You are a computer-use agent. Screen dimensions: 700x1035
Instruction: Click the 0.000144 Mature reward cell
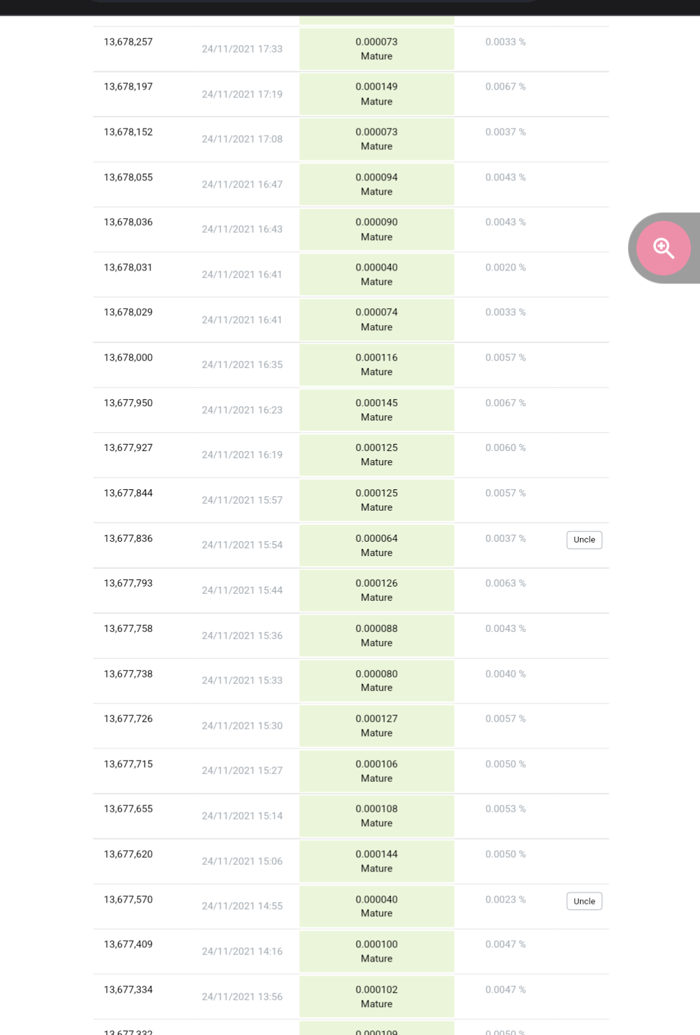coord(376,861)
